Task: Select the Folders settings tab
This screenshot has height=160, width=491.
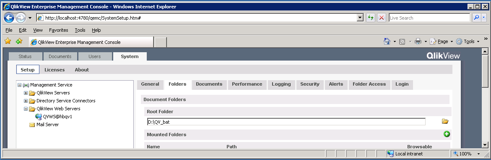Action: (x=177, y=84)
